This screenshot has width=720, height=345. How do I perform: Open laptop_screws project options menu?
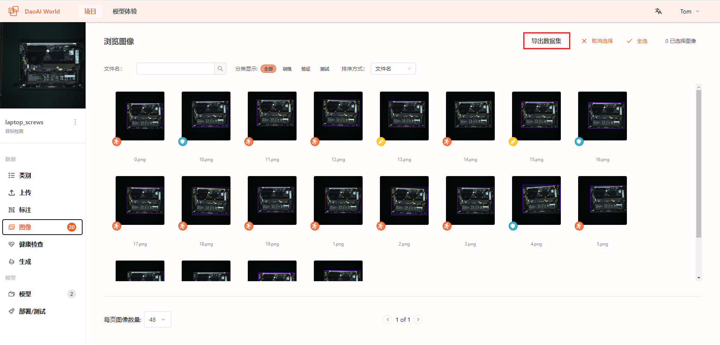point(75,122)
